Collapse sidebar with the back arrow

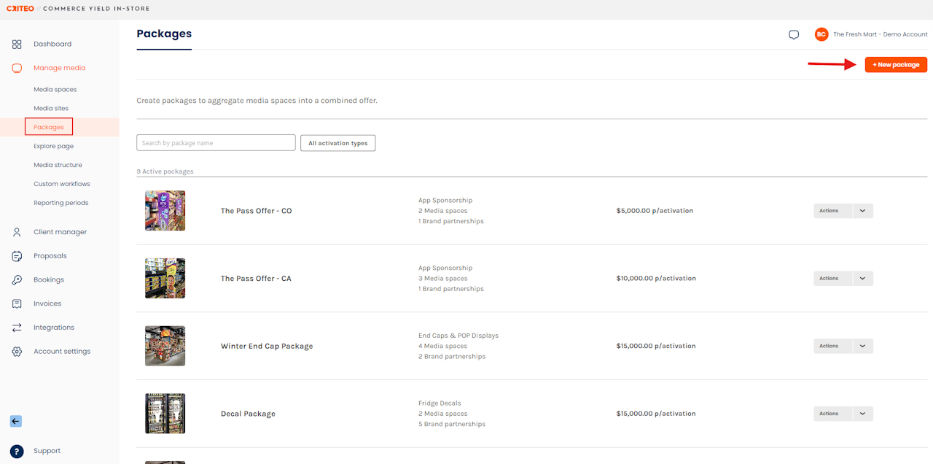(16, 421)
